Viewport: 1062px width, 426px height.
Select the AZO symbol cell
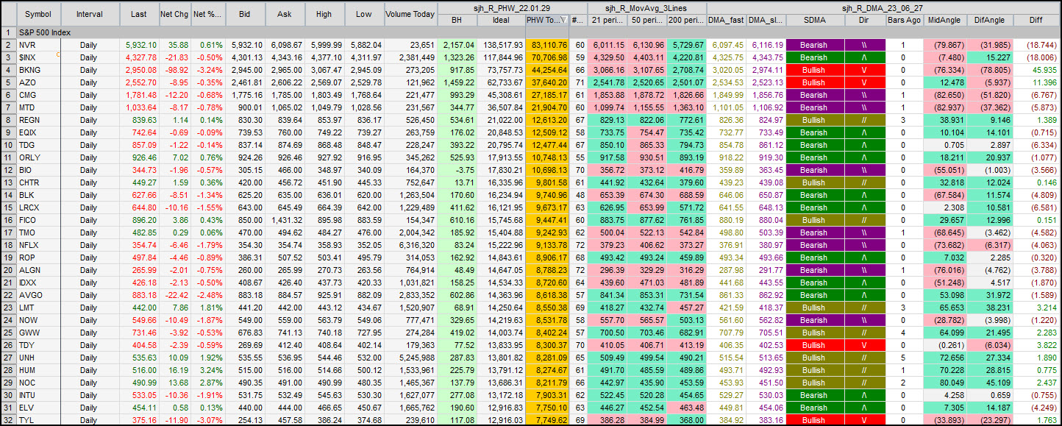pos(38,82)
